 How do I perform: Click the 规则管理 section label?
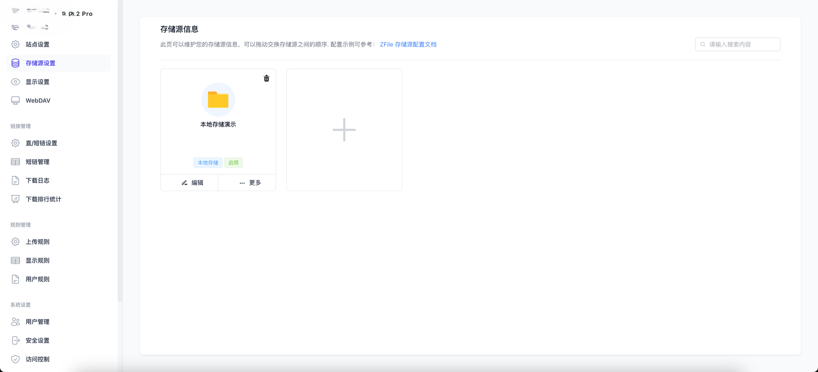tap(20, 225)
